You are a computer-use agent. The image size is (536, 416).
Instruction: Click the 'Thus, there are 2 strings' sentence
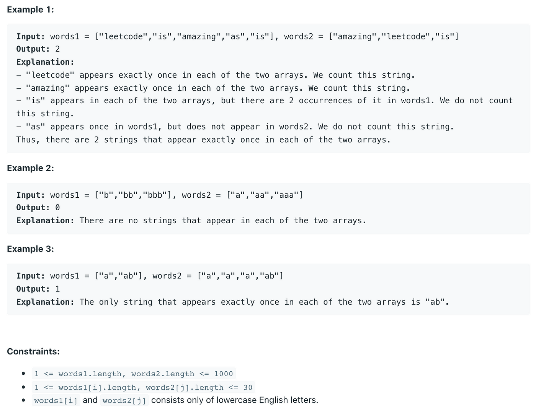[203, 140]
